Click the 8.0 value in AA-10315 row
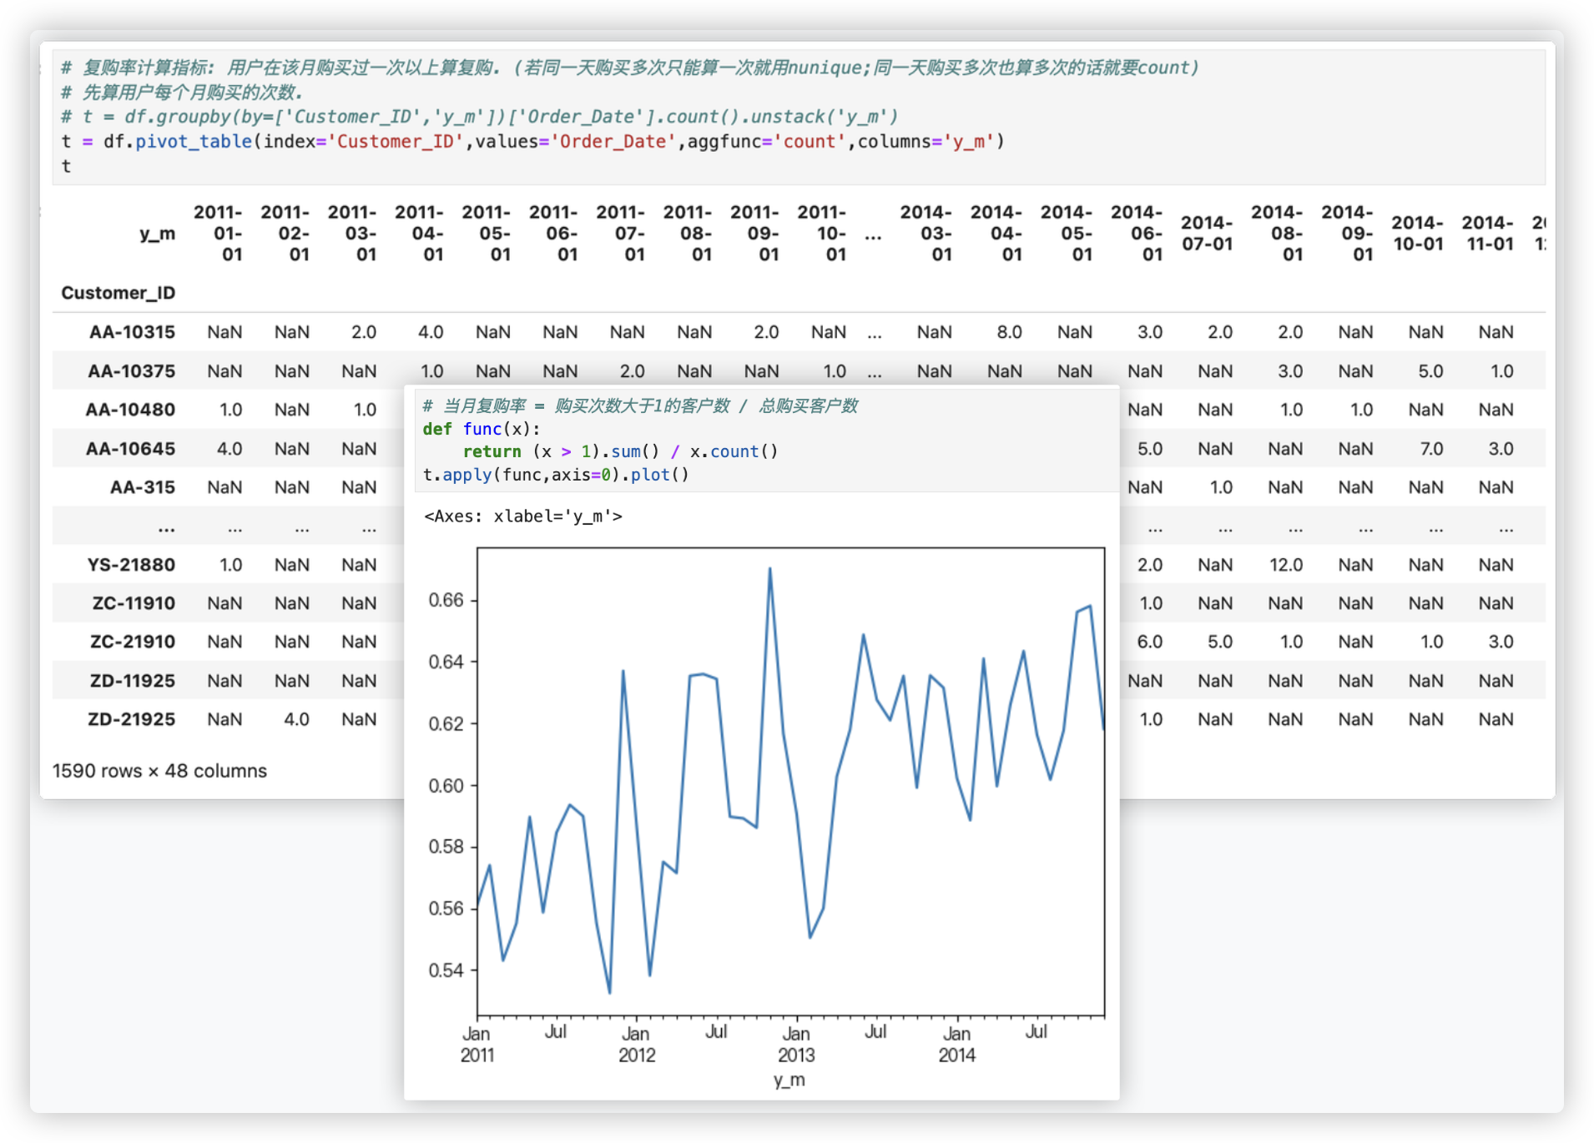The width and height of the screenshot is (1594, 1143). tap(1008, 332)
